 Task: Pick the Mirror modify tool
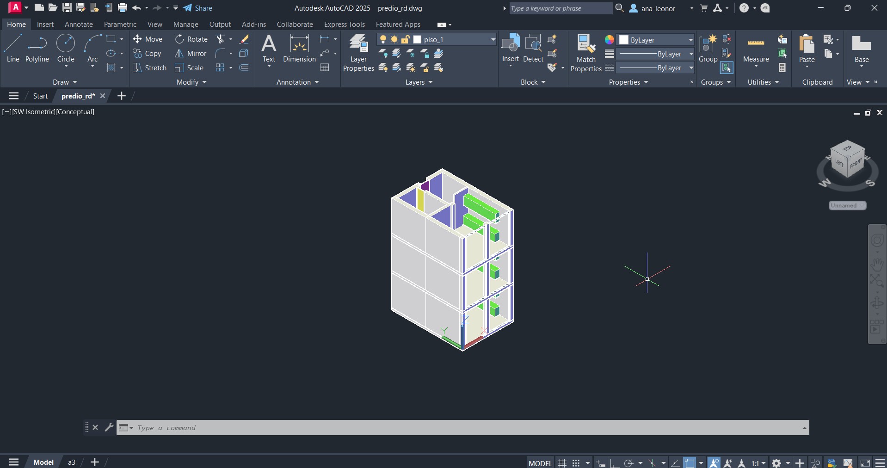[191, 54]
